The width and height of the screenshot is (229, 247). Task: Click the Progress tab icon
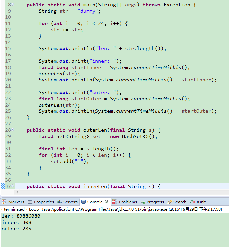[143, 202]
